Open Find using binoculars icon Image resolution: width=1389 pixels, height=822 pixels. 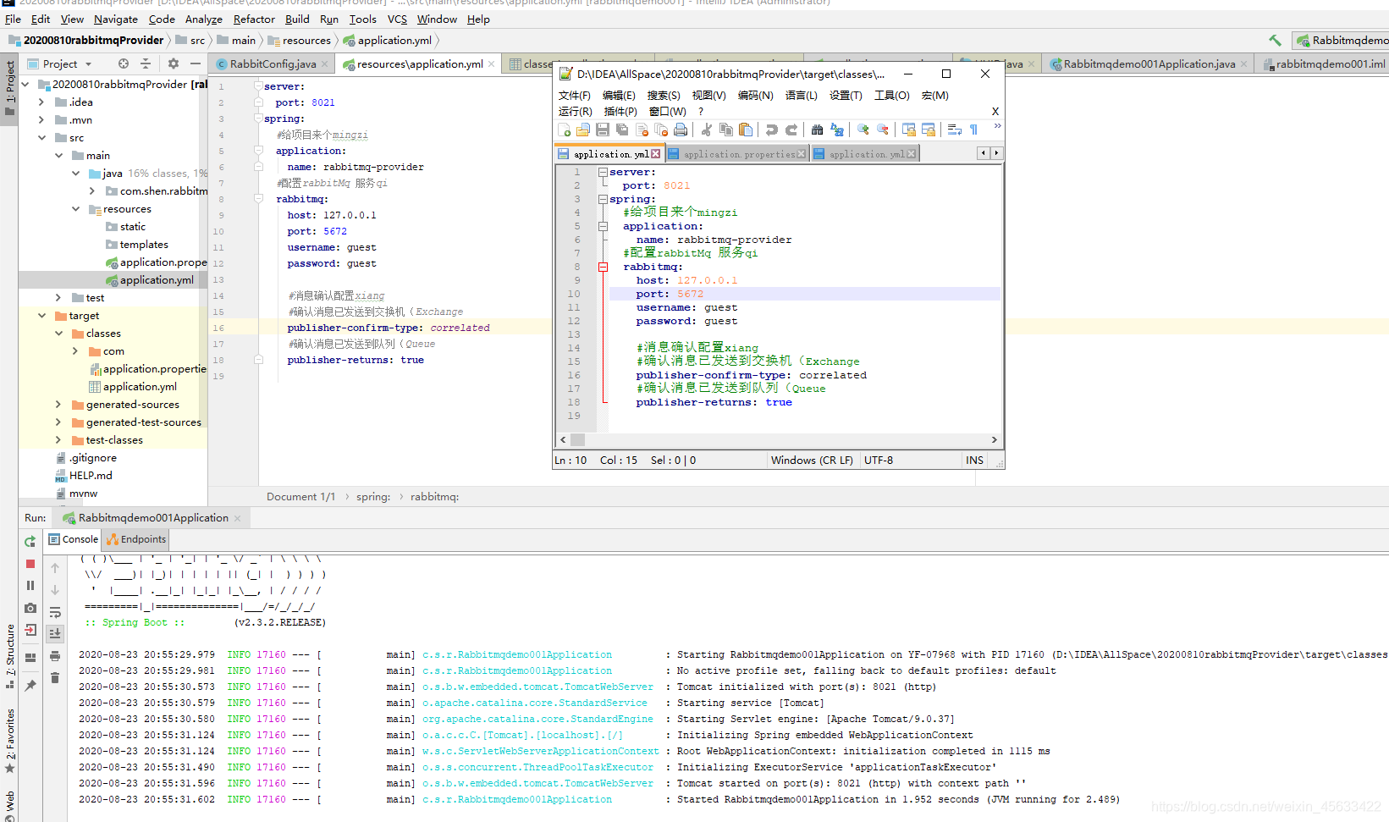(x=818, y=129)
